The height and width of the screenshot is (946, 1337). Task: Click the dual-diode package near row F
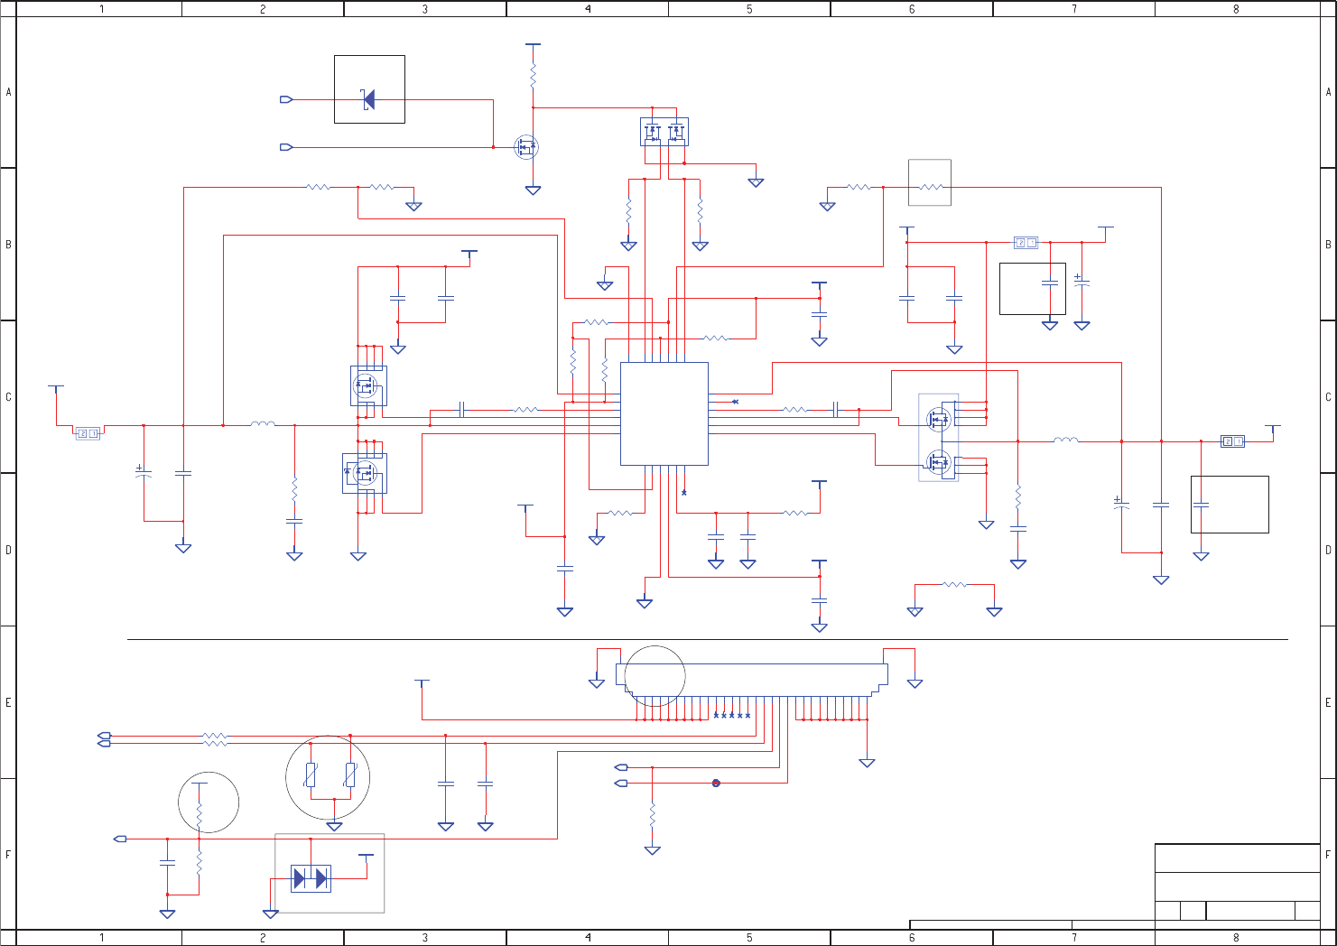(311, 877)
